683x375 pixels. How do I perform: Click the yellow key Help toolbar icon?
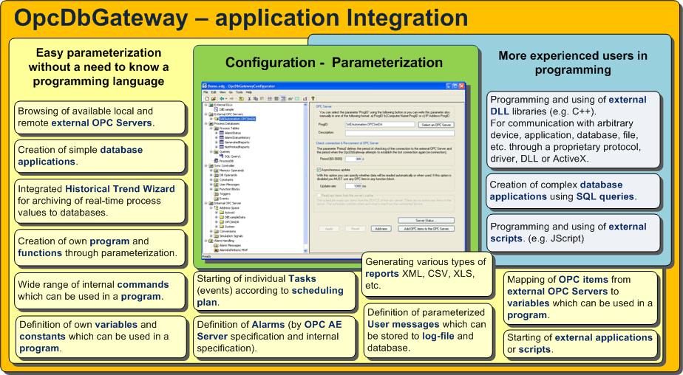pos(313,99)
